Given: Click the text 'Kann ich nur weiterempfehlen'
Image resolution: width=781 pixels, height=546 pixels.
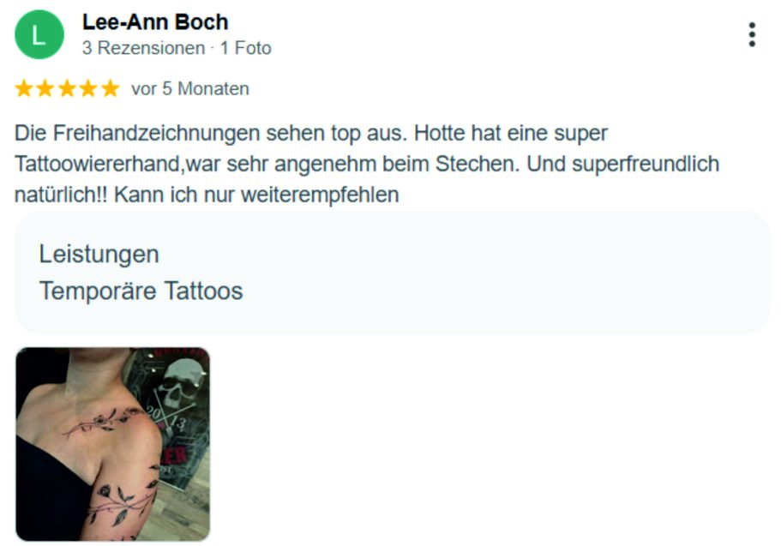Looking at the screenshot, I should [x=256, y=195].
